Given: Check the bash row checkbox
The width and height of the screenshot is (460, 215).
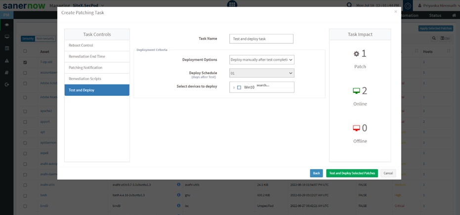Looking at the screenshot, I should (x=25, y=195).
